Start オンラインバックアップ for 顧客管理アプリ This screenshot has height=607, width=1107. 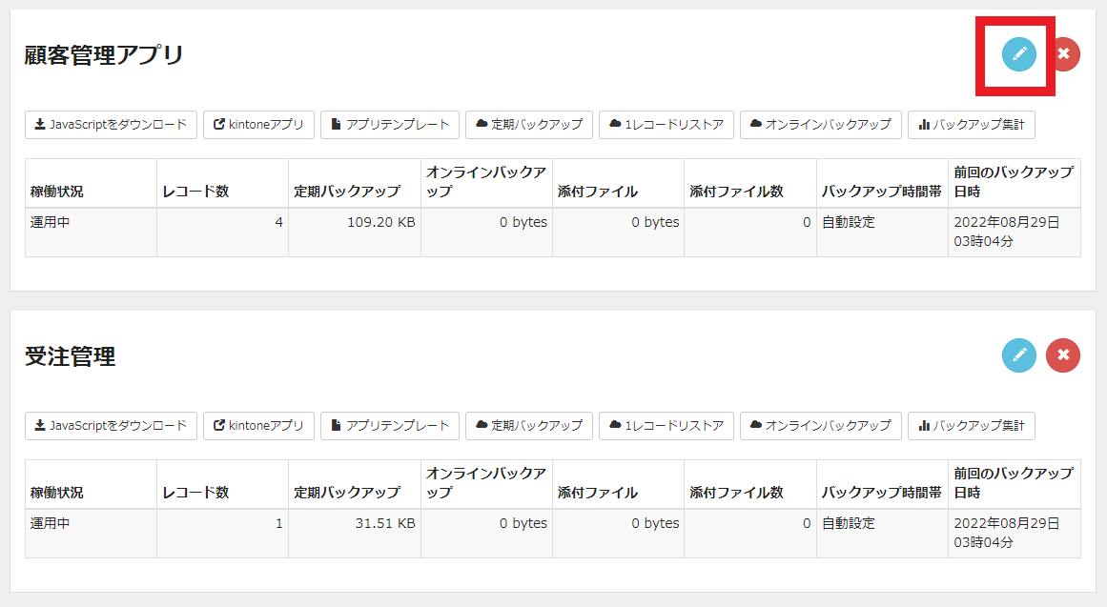pos(820,125)
